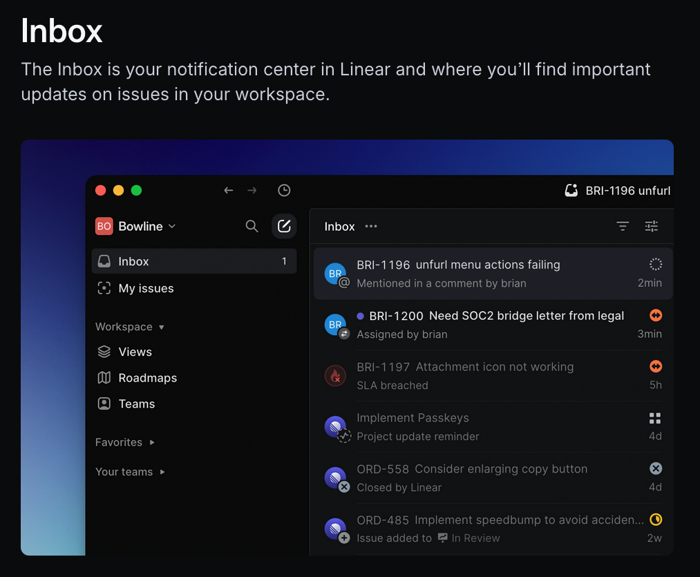The width and height of the screenshot is (700, 577).
Task: Click SLA breached text
Action: [392, 385]
